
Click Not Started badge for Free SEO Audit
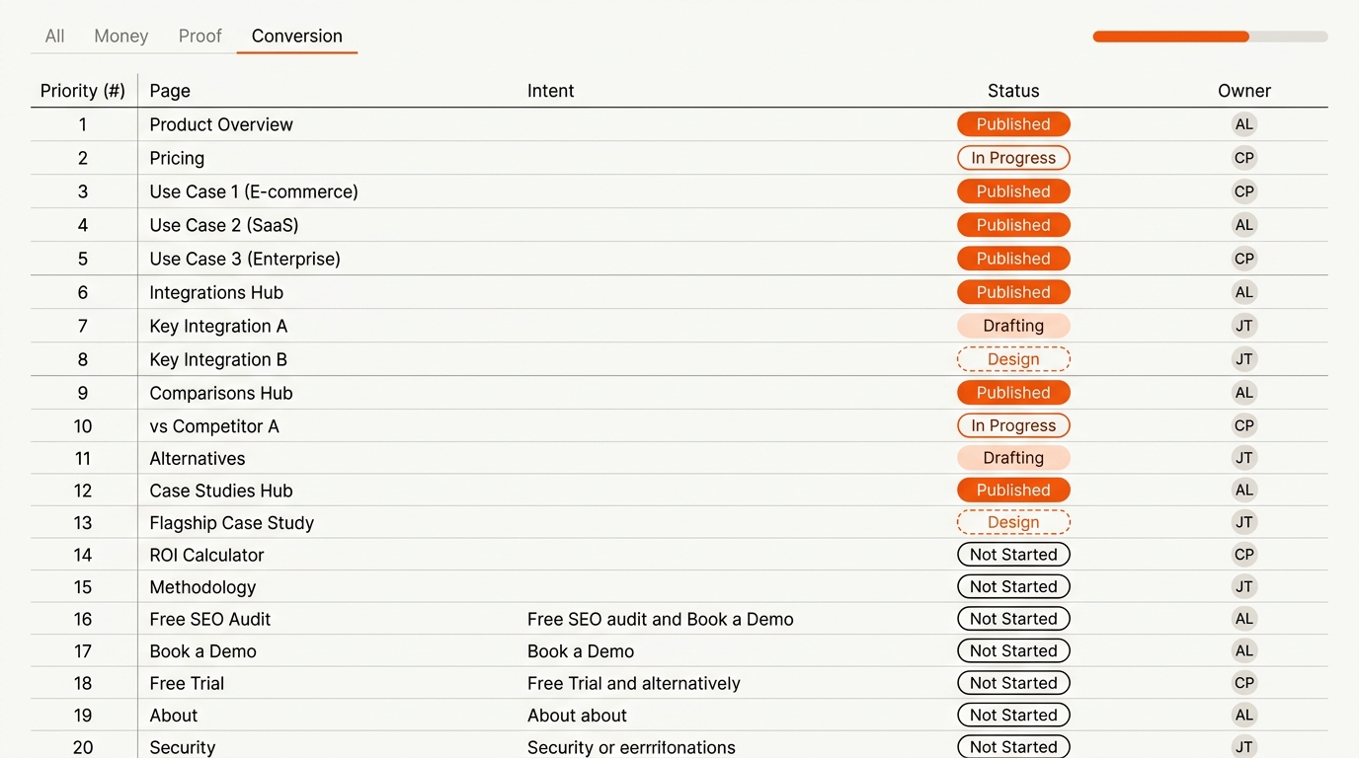[1013, 619]
